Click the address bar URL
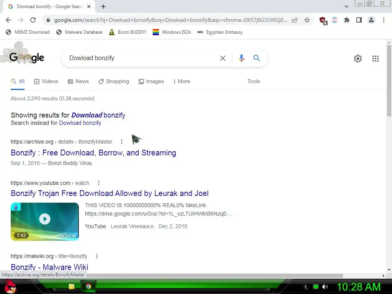This screenshot has width=392, height=294. (170, 20)
